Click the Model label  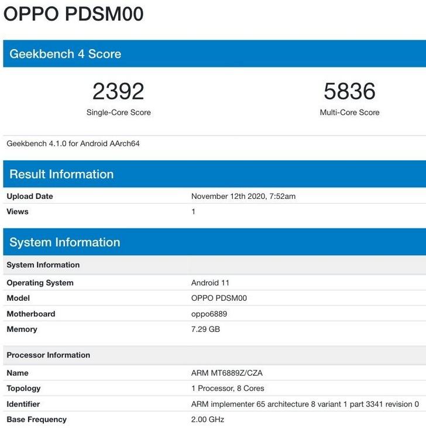18,298
